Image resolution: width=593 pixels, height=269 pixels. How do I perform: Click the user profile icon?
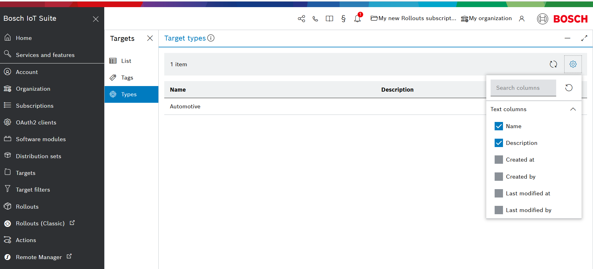pos(522,19)
